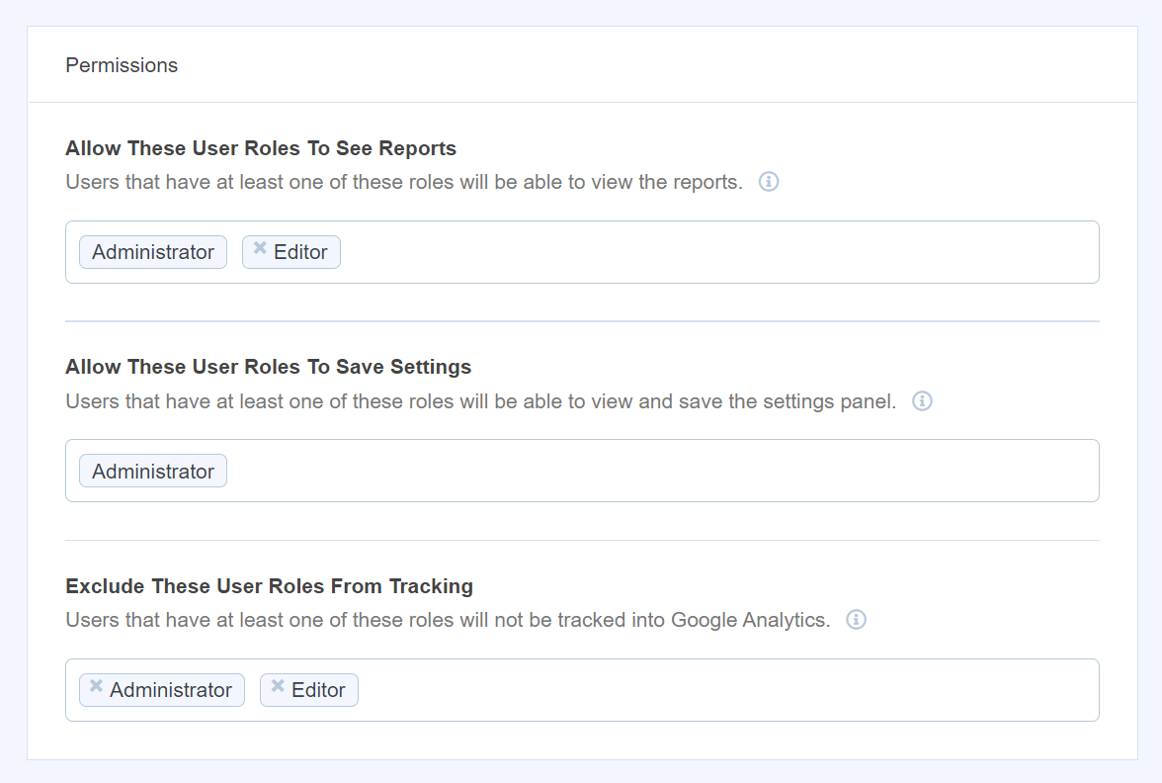Click info icon beside Save Settings description
Viewport: 1162px width, 783px height.
pyautogui.click(x=922, y=401)
